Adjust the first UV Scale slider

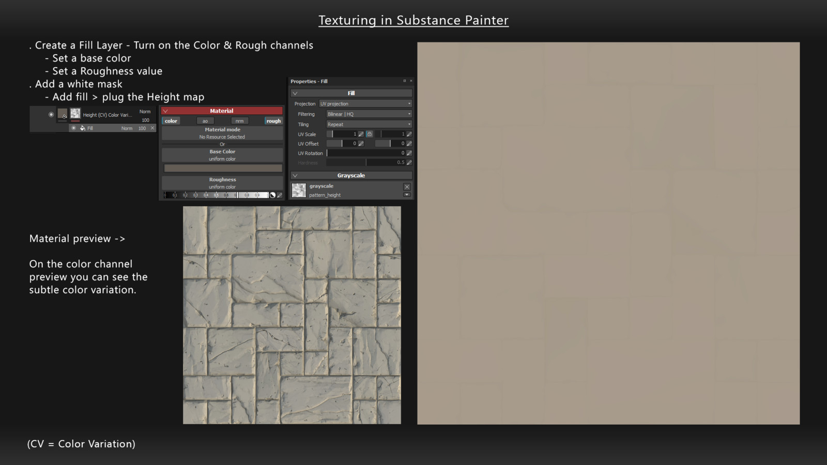point(342,134)
